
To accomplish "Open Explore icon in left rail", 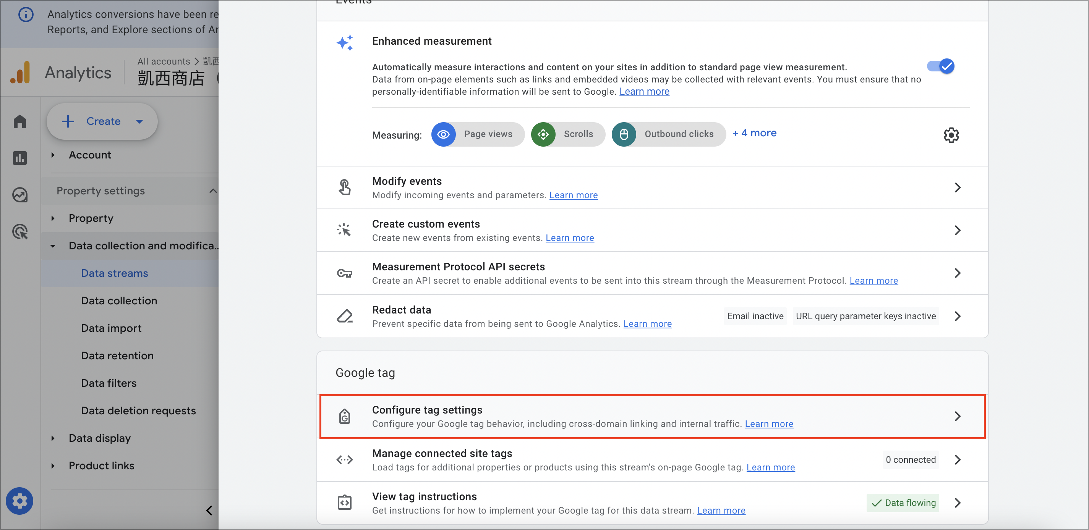I will click(x=20, y=195).
